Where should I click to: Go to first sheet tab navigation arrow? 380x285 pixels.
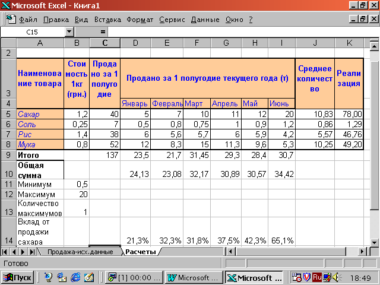click(5, 252)
